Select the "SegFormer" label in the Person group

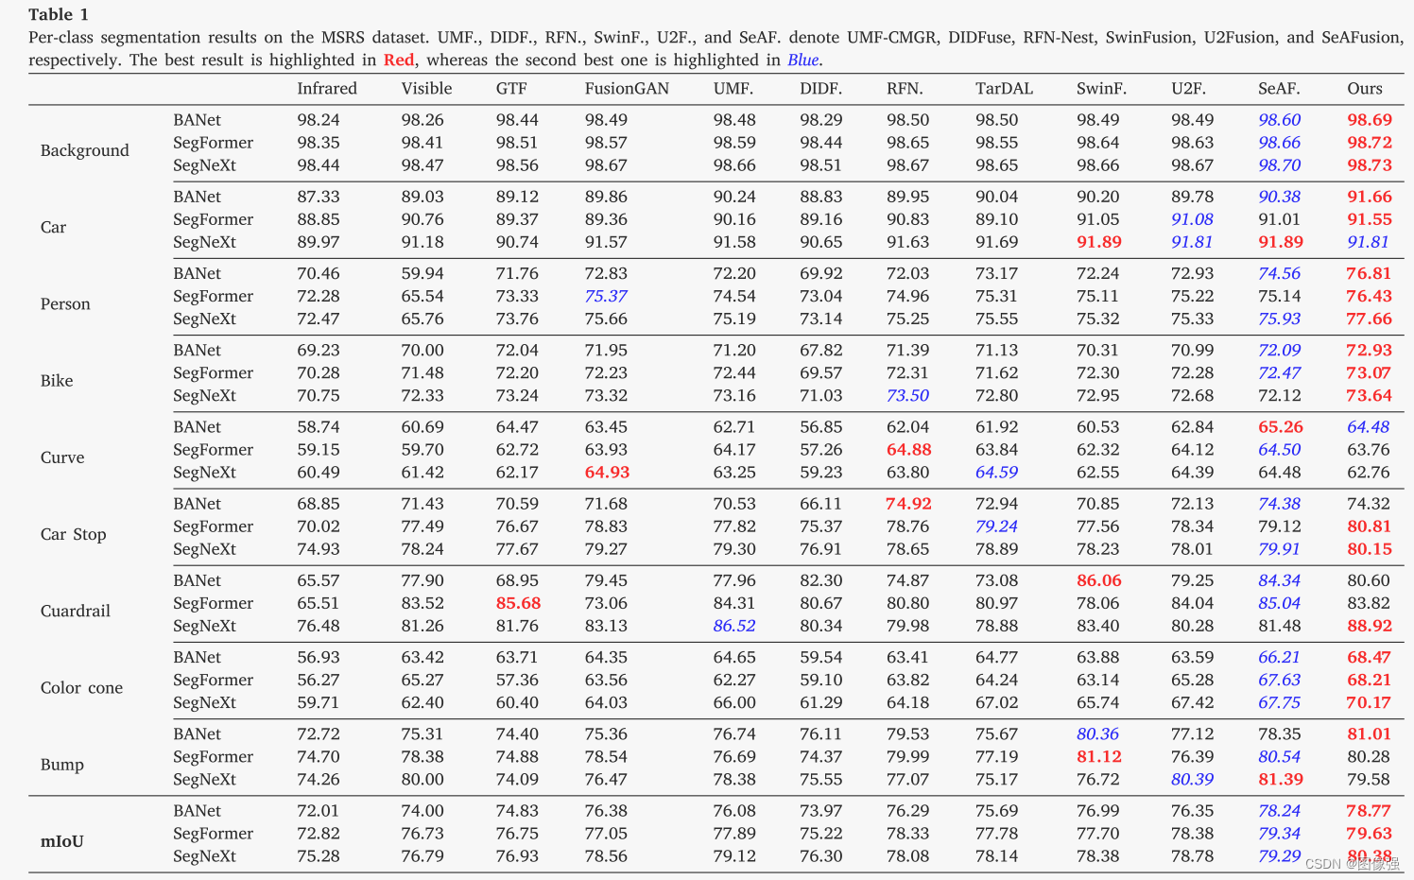point(213,297)
